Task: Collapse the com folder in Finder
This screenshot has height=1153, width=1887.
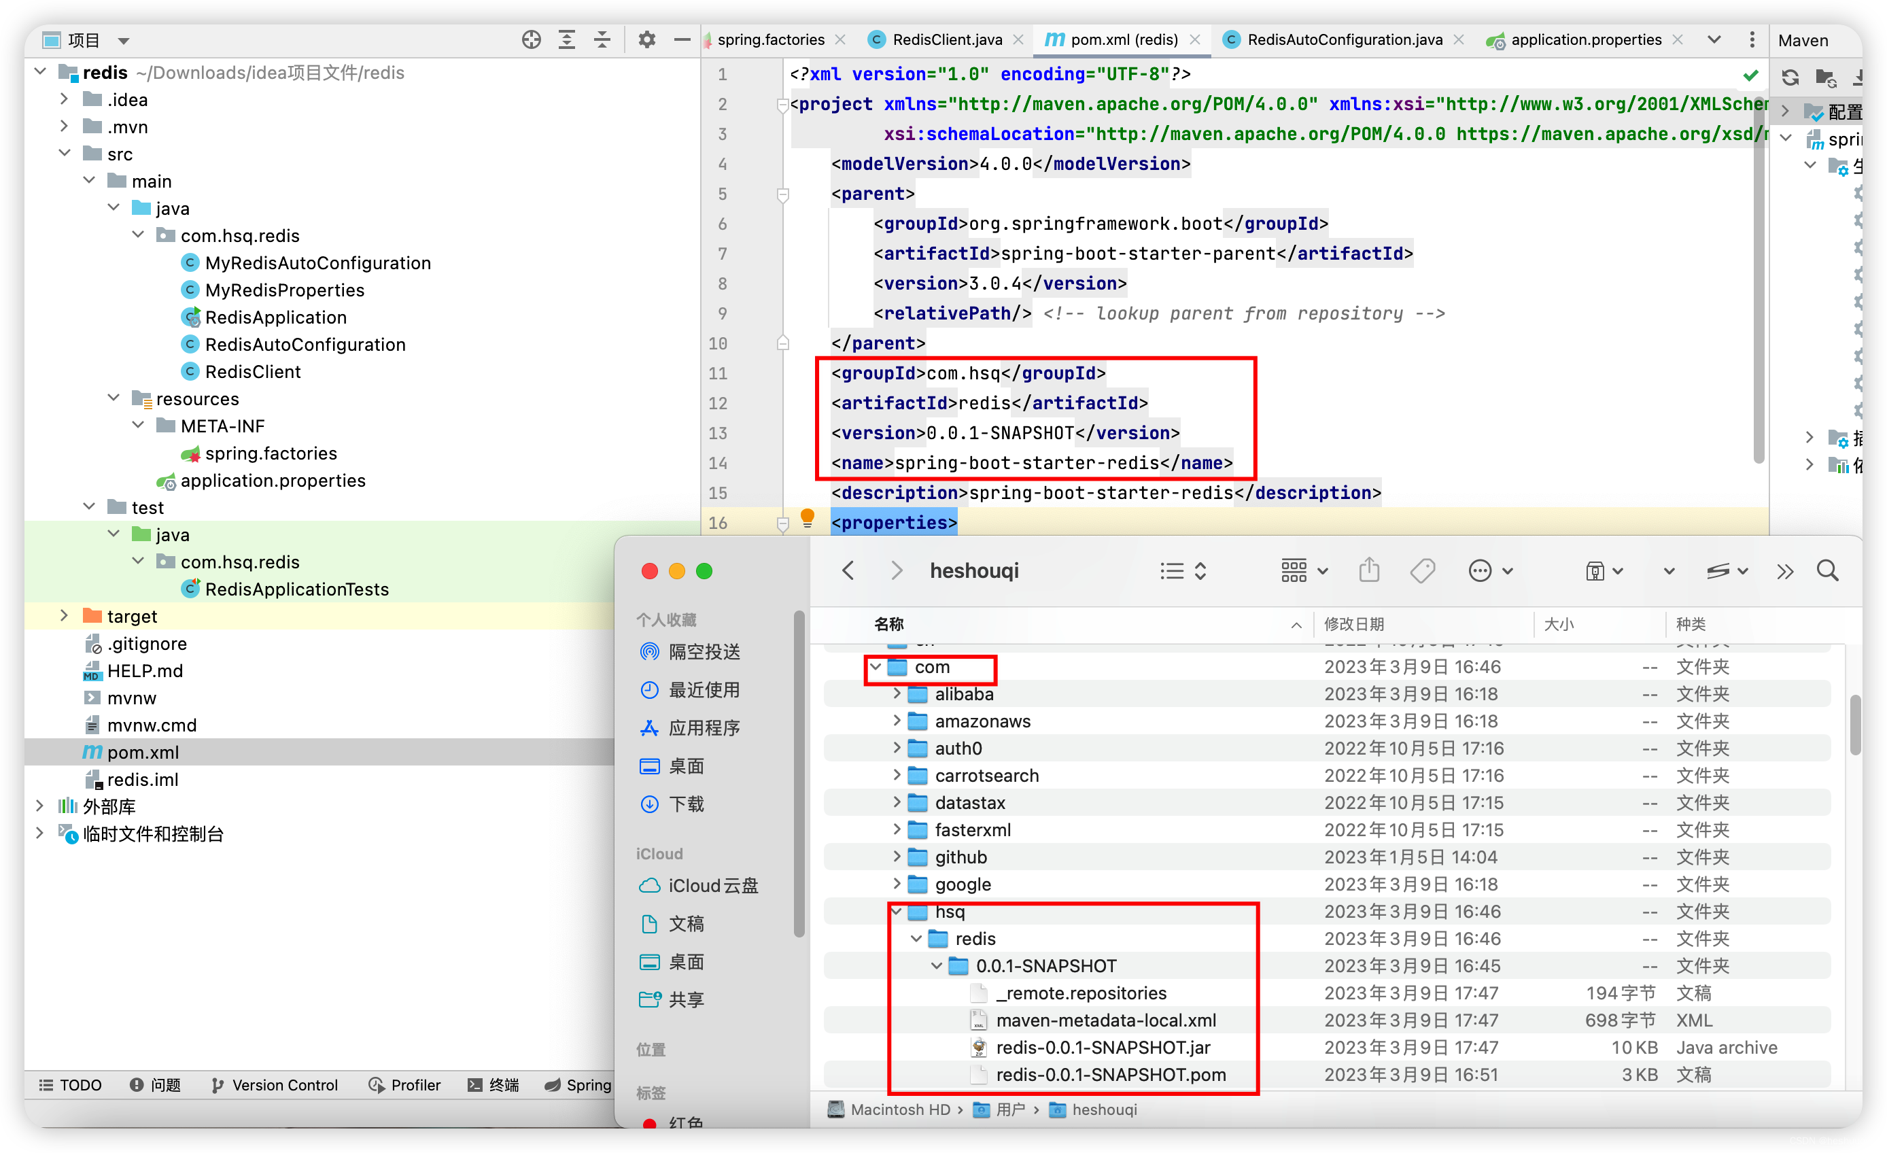Action: point(876,666)
